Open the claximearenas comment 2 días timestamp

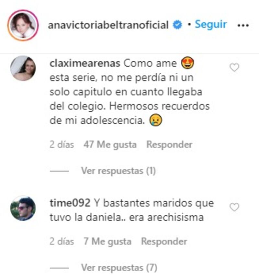(x=62, y=145)
